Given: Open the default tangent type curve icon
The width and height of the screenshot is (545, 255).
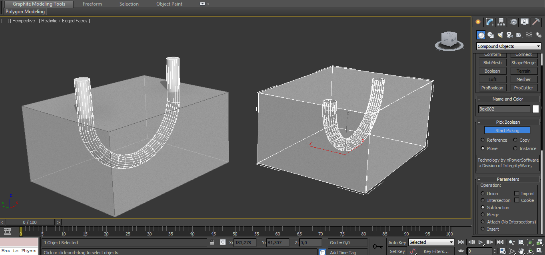Looking at the screenshot, I should [x=413, y=251].
